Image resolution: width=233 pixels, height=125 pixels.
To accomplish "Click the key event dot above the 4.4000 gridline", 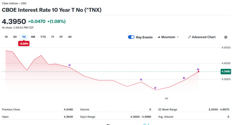I will coord(70,65).
